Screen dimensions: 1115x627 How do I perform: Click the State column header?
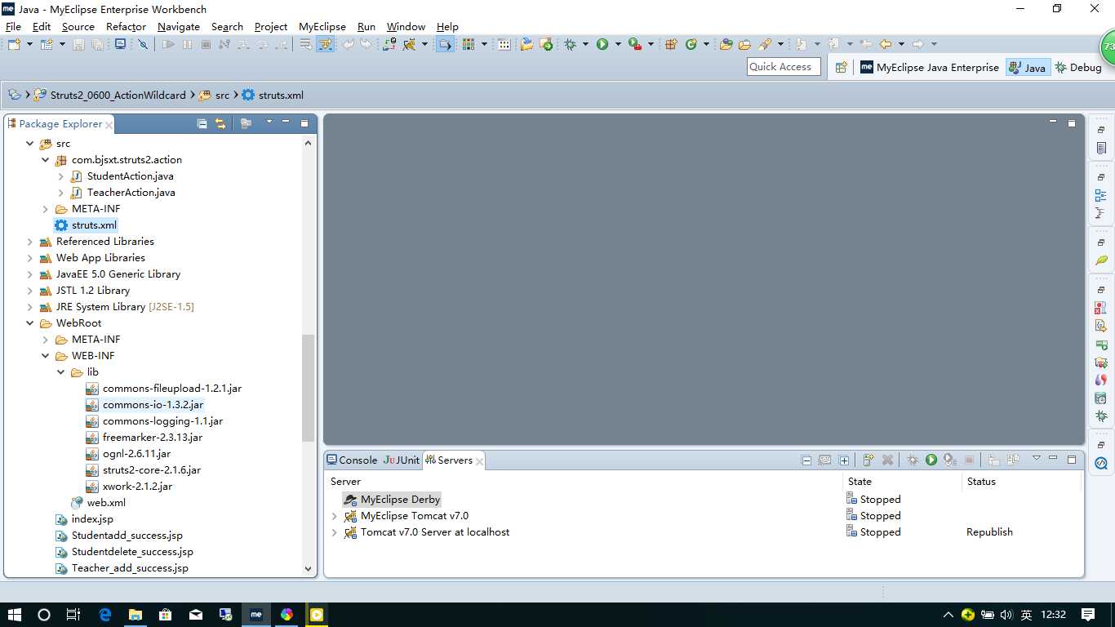860,482
